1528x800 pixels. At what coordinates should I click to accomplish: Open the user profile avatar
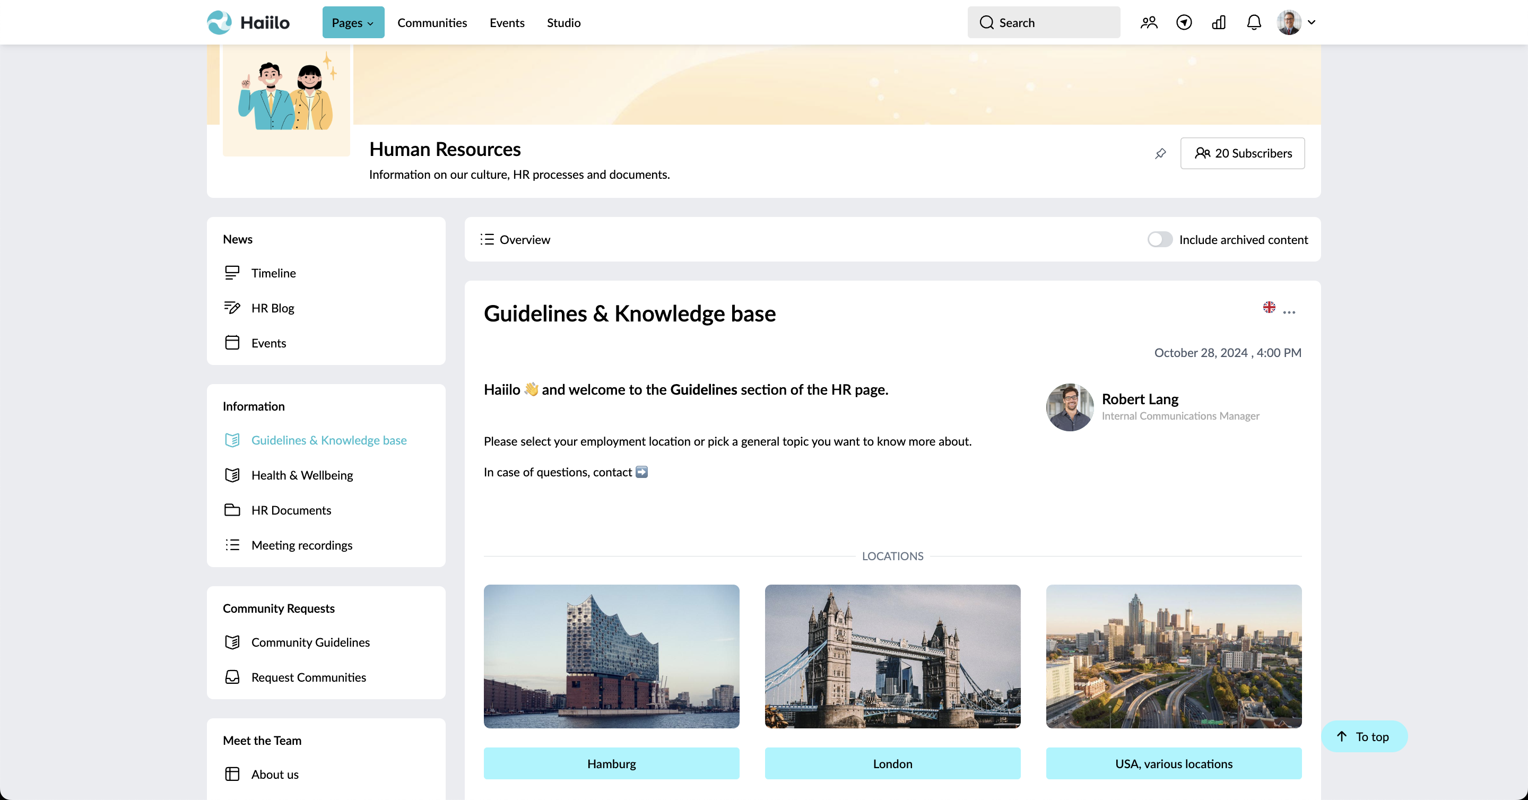click(1288, 22)
